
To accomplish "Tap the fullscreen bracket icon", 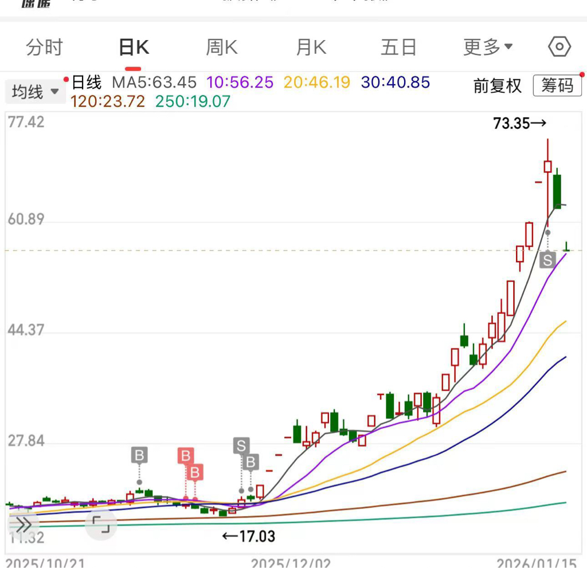I will click(x=101, y=524).
